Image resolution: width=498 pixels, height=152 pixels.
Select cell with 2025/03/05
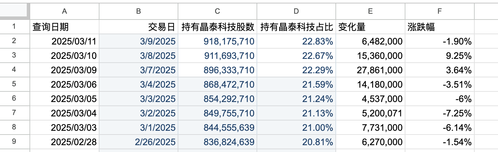point(65,99)
